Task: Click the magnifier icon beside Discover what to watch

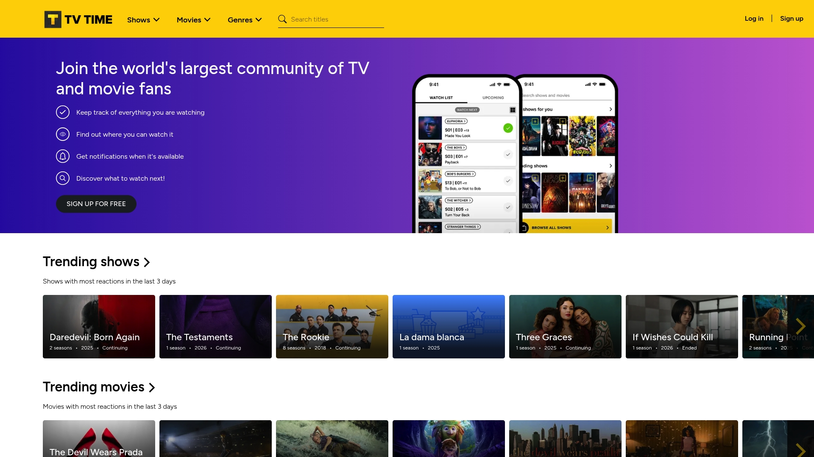Action: (x=63, y=178)
